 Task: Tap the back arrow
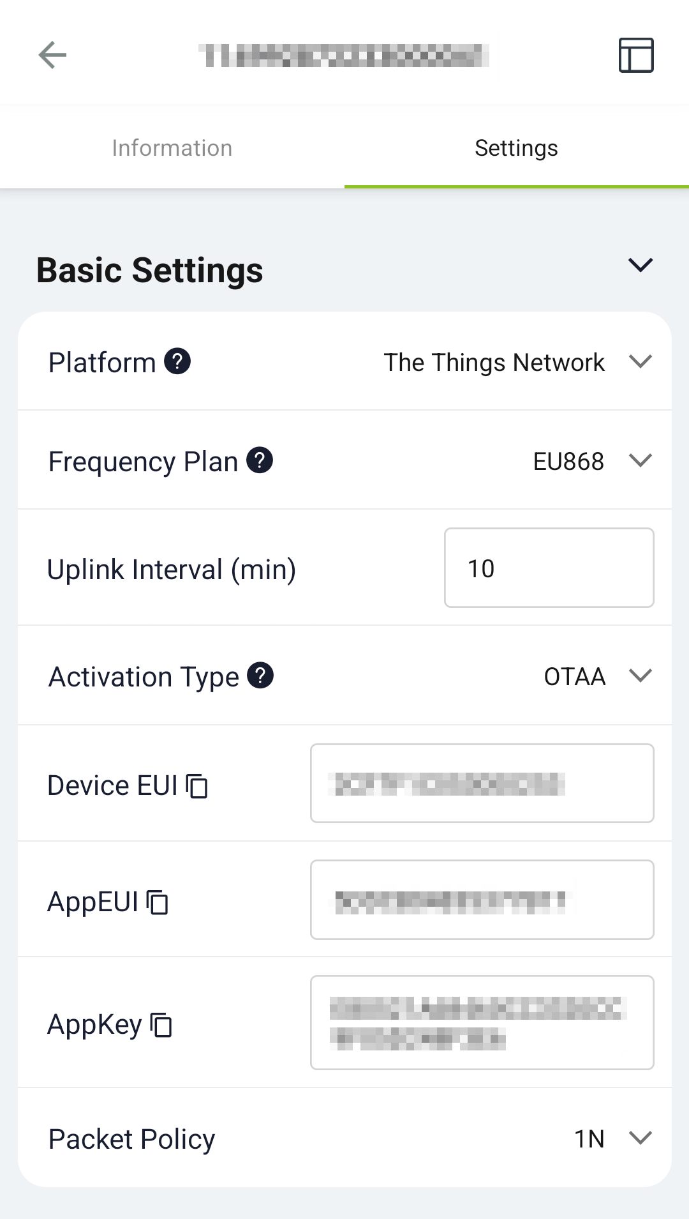click(x=53, y=55)
